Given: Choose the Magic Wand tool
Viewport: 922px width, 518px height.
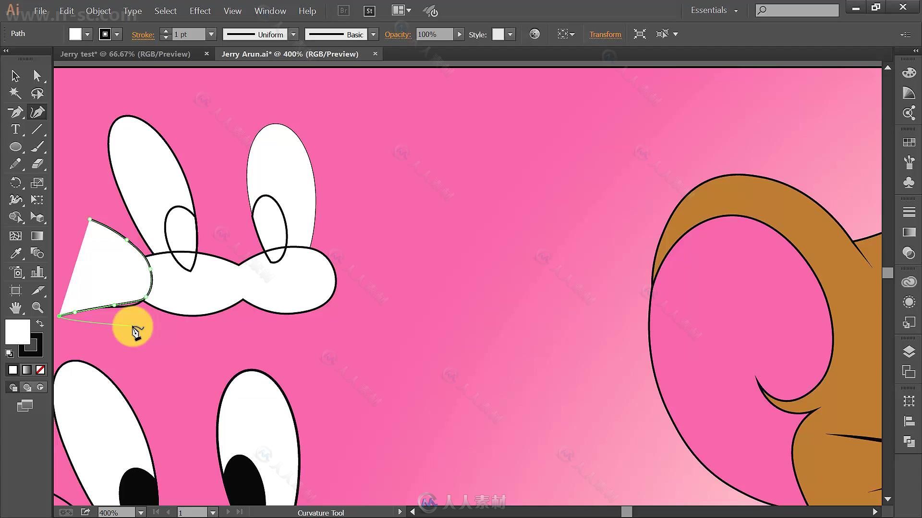Looking at the screenshot, I should [x=15, y=93].
